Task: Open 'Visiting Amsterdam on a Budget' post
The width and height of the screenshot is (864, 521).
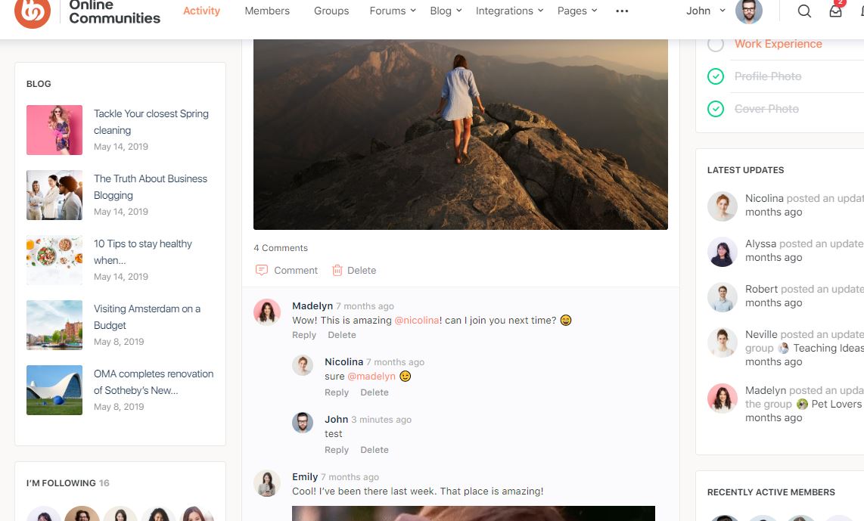Action: [147, 317]
